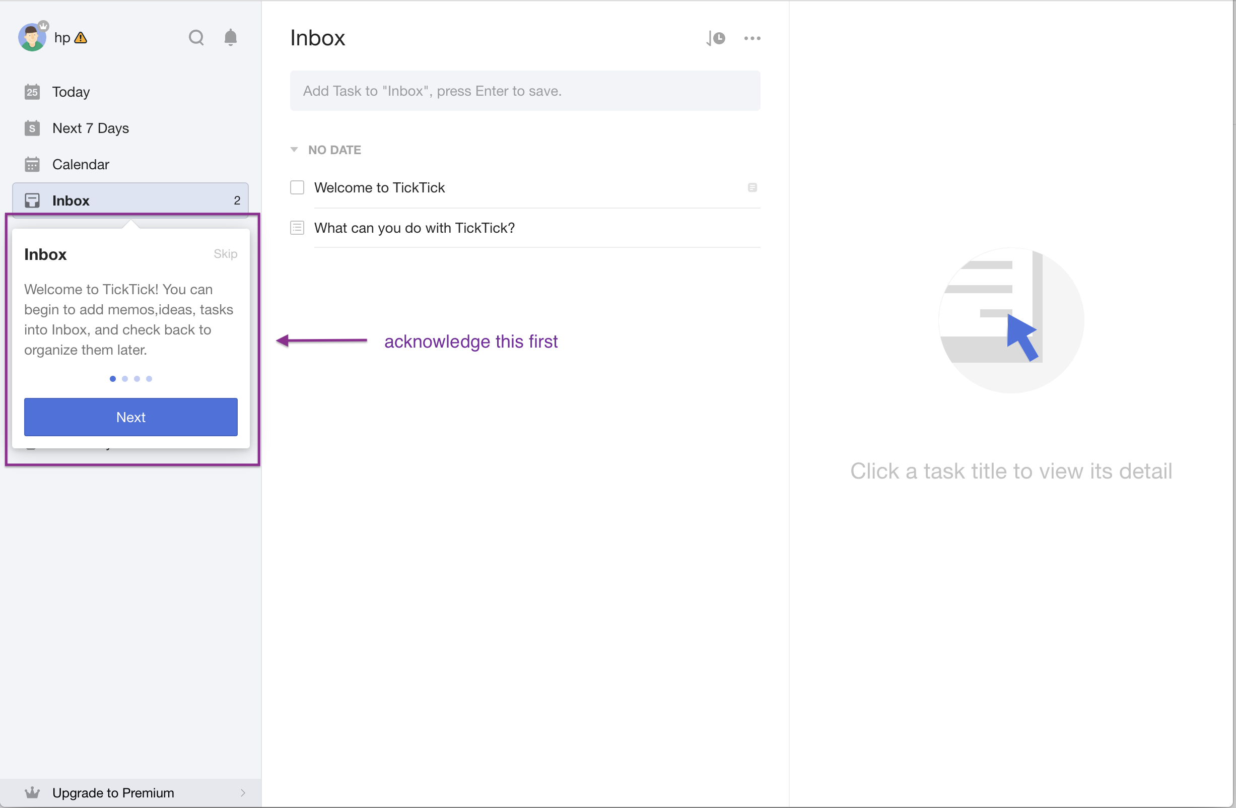
Task: Click the Inbox tray icon in sidebar
Action: coord(32,200)
